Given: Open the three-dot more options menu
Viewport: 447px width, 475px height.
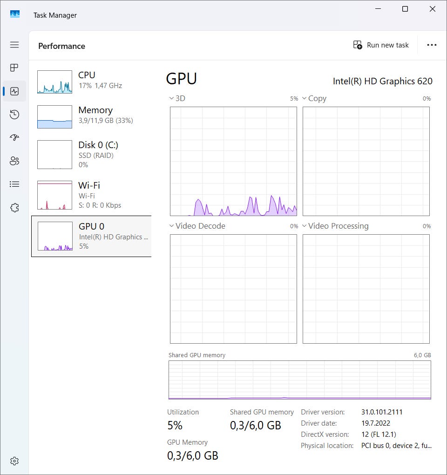Looking at the screenshot, I should tap(432, 45).
